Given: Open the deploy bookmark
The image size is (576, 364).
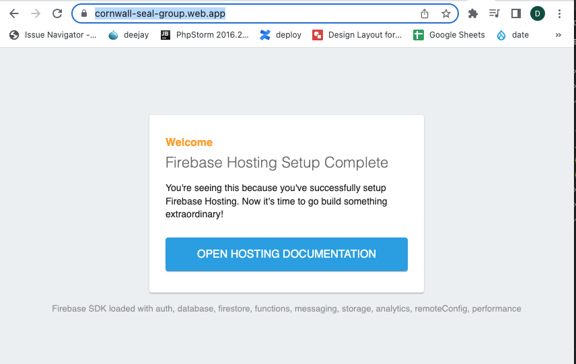Looking at the screenshot, I should point(281,35).
